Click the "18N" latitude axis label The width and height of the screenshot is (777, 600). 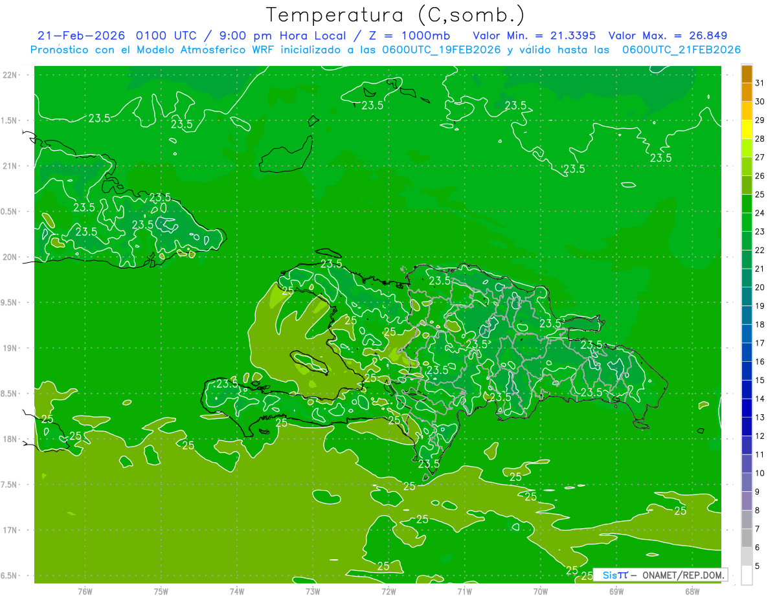[9, 439]
